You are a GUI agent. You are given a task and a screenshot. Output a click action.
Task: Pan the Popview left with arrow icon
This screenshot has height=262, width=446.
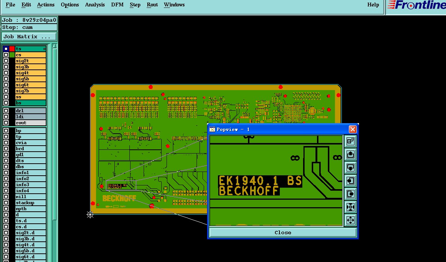(x=350, y=181)
